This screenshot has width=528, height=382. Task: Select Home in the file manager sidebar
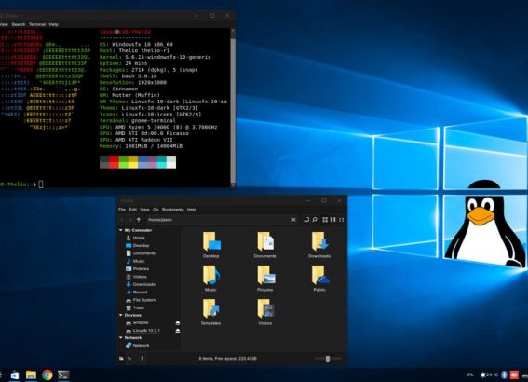point(135,238)
